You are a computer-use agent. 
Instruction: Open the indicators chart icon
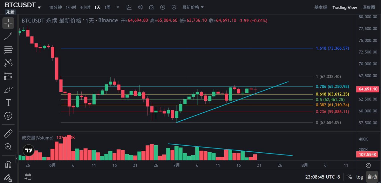point(129,7)
